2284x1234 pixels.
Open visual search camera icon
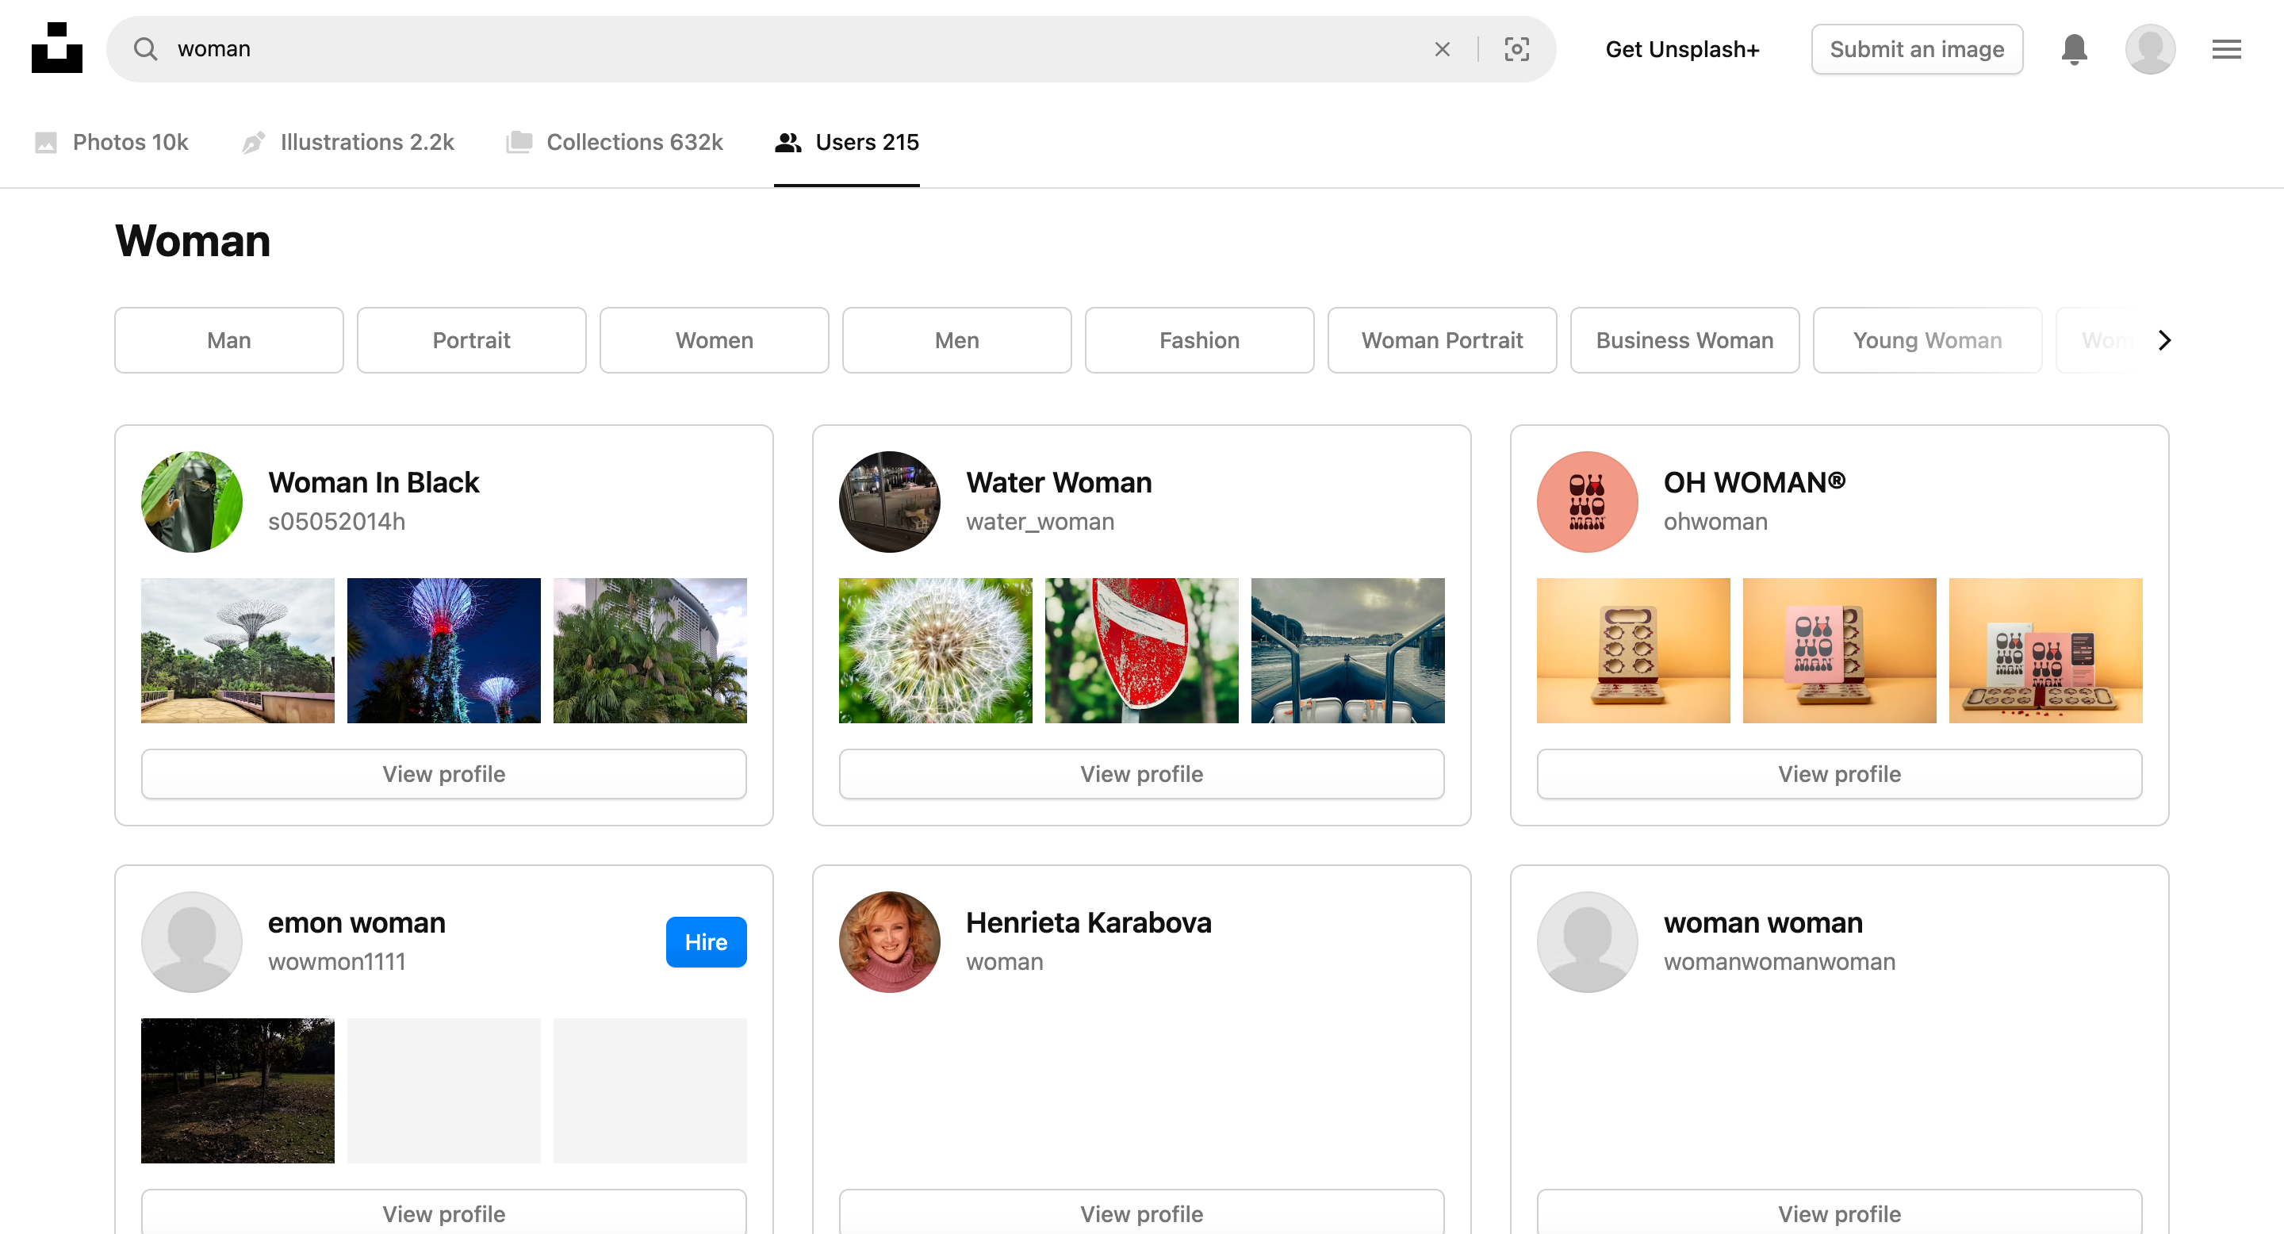pyautogui.click(x=1517, y=48)
